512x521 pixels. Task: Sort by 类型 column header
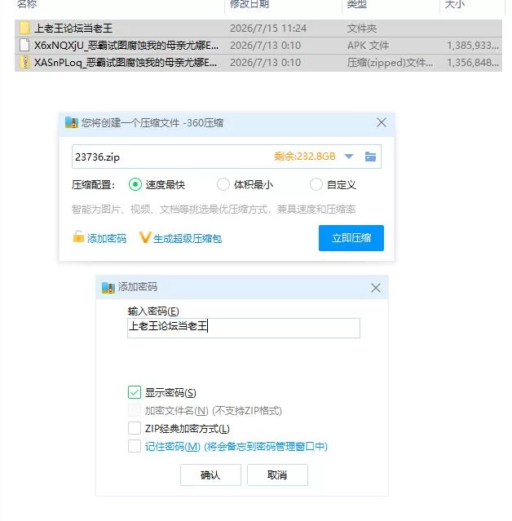[x=356, y=4]
